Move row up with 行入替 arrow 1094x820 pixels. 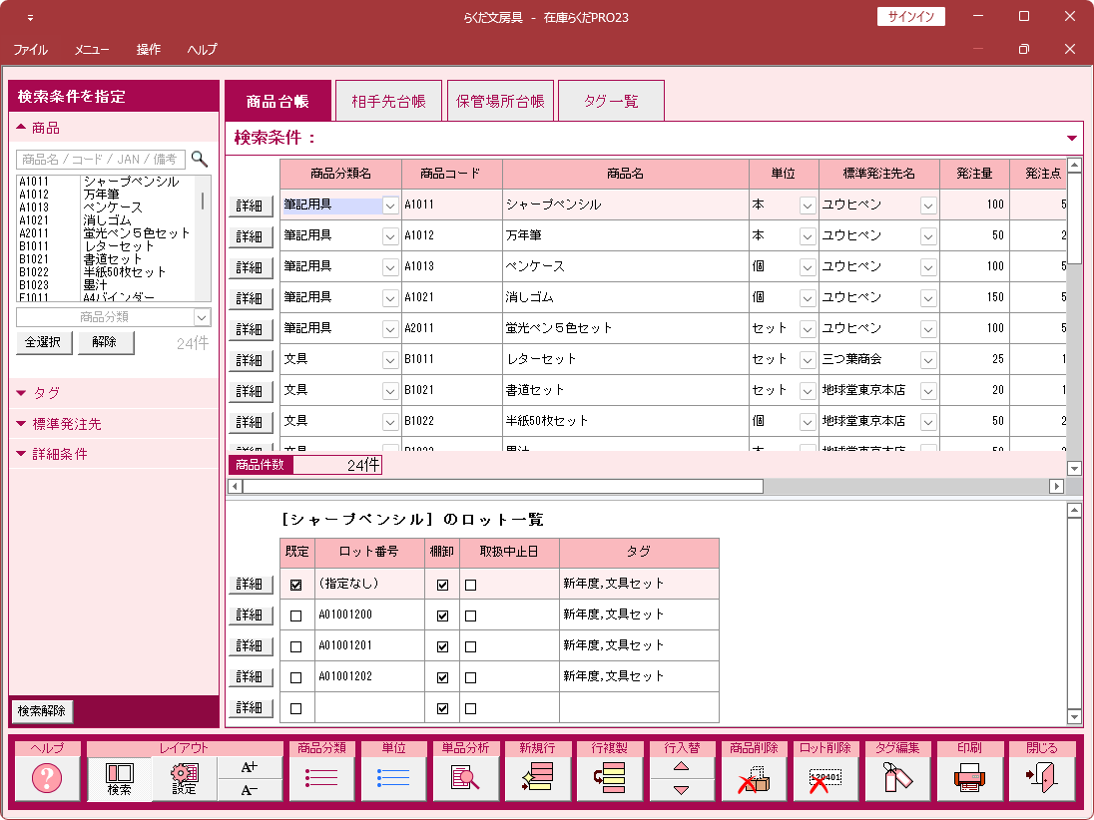click(x=682, y=767)
